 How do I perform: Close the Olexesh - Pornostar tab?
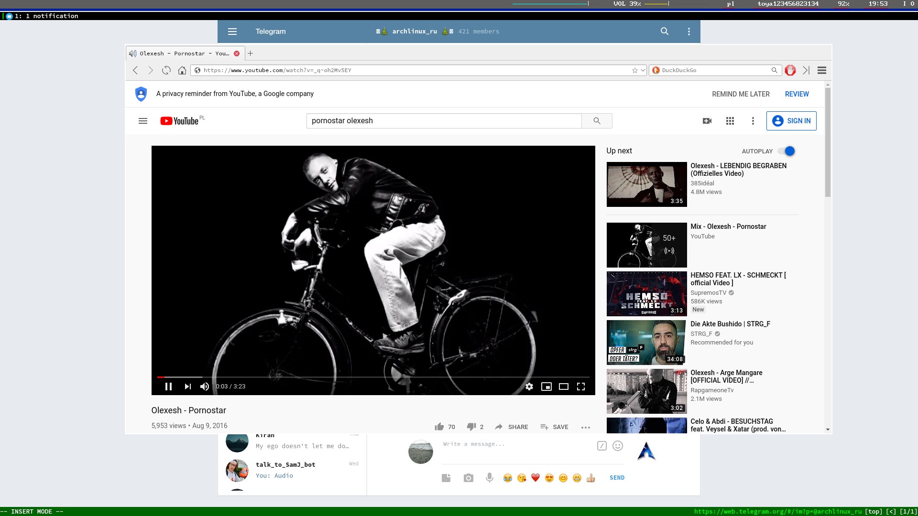(x=237, y=54)
